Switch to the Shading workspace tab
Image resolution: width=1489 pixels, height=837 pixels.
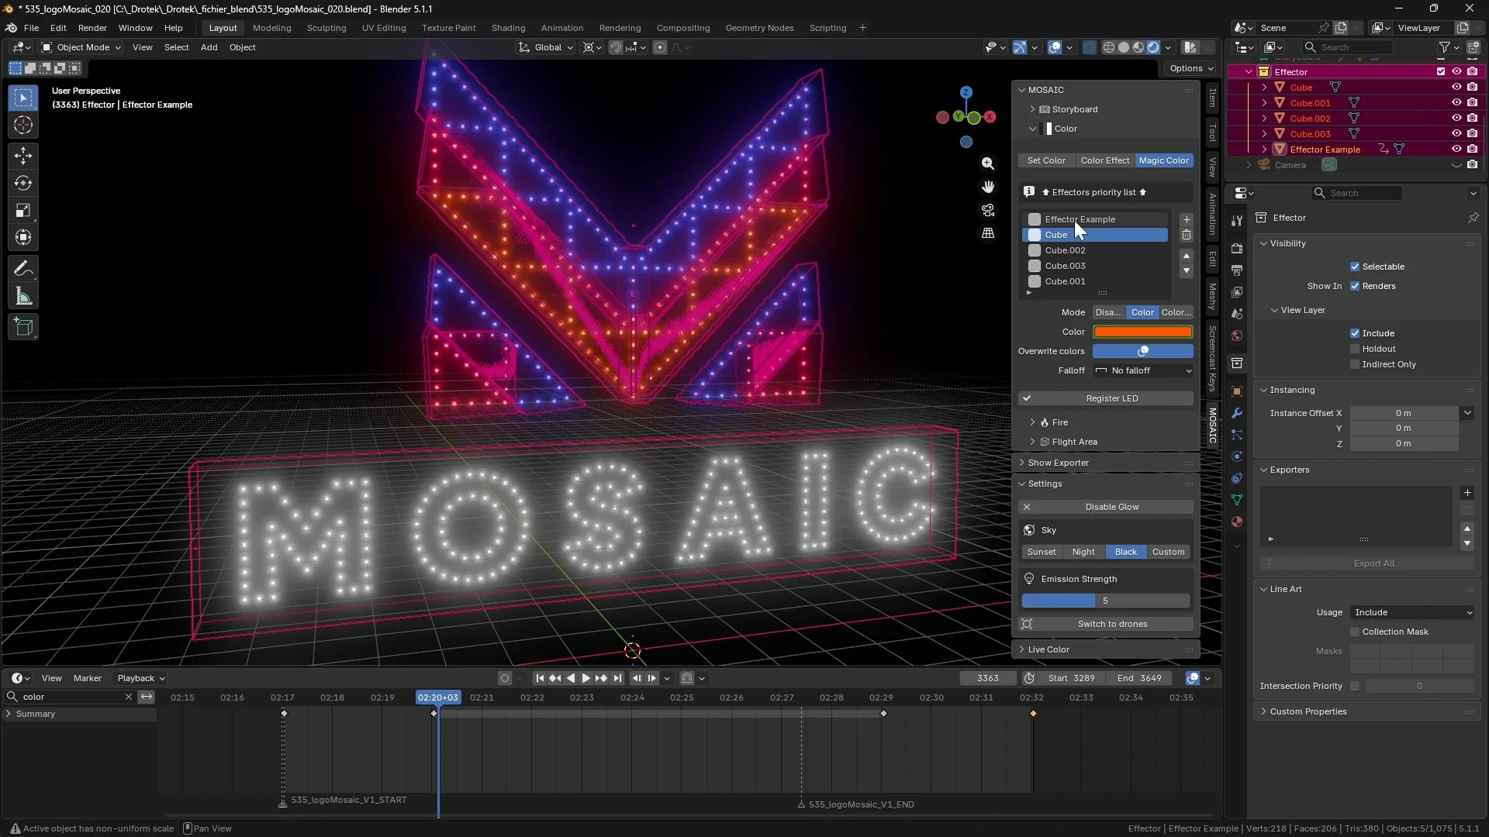coord(508,28)
